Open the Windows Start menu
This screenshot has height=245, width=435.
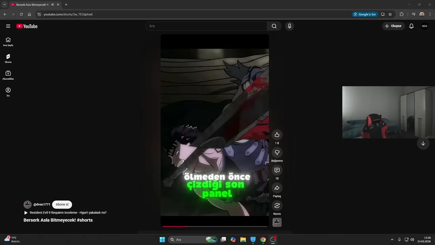click(162, 240)
